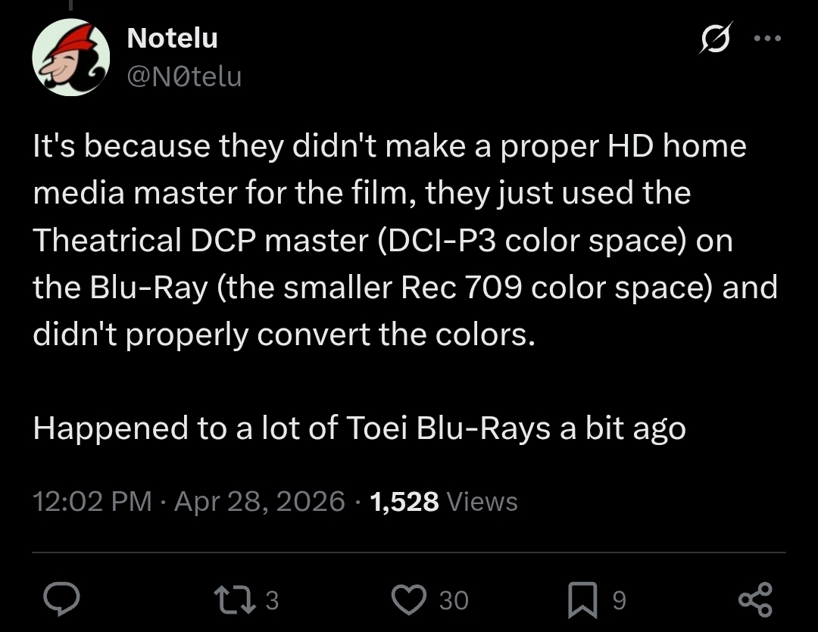
Task: Click the bookmark count number 9
Action: (619, 600)
